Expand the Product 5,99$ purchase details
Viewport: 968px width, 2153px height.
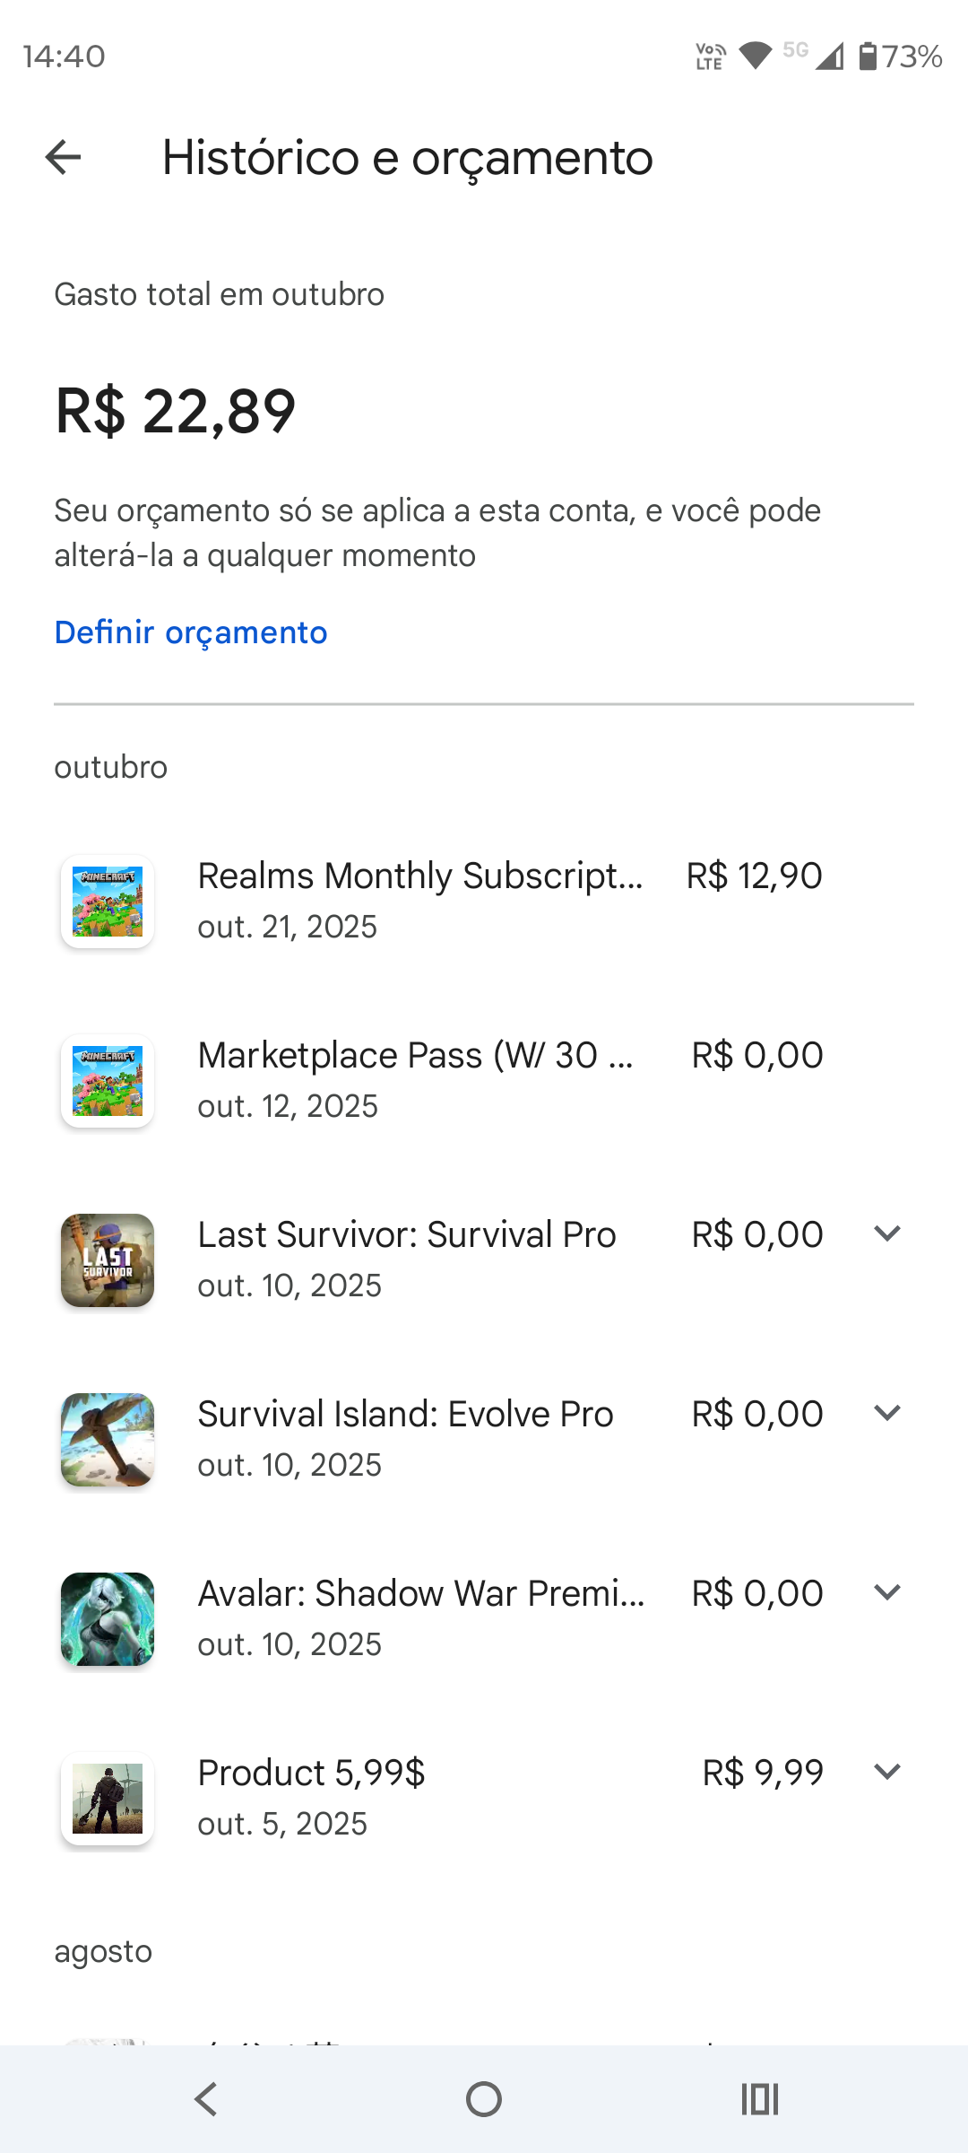point(886,1773)
